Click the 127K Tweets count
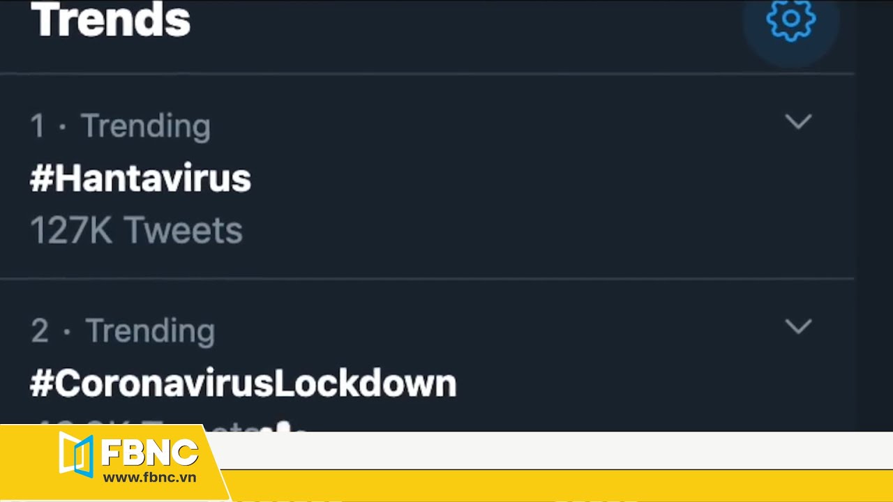 pos(136,231)
